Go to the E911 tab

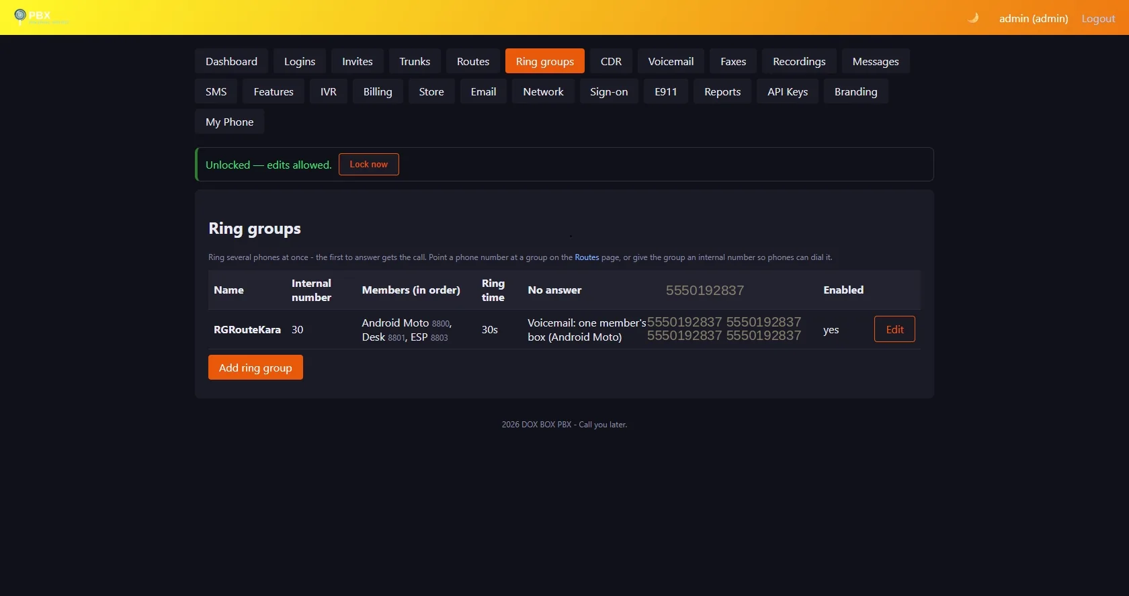pos(666,91)
